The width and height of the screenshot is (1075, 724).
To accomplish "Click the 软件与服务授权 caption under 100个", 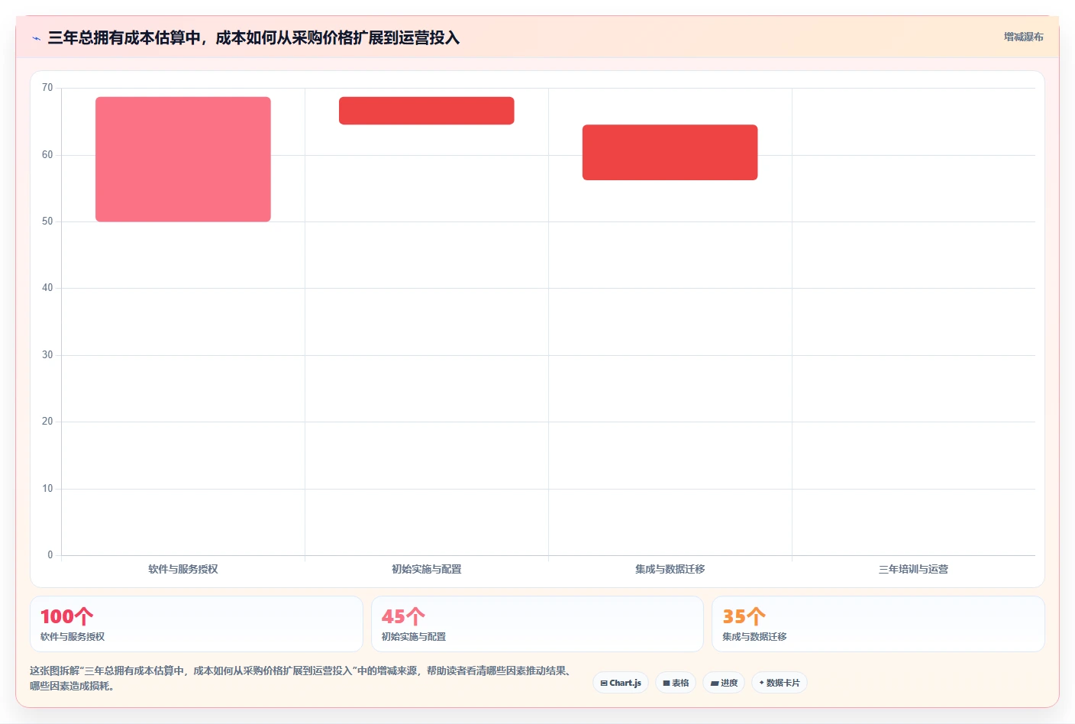I will click(73, 636).
